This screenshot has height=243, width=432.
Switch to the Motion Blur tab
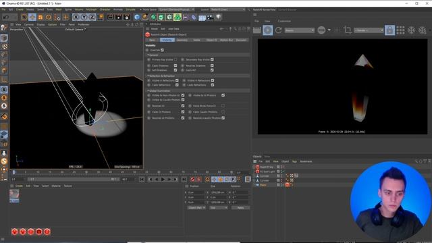tap(227, 40)
